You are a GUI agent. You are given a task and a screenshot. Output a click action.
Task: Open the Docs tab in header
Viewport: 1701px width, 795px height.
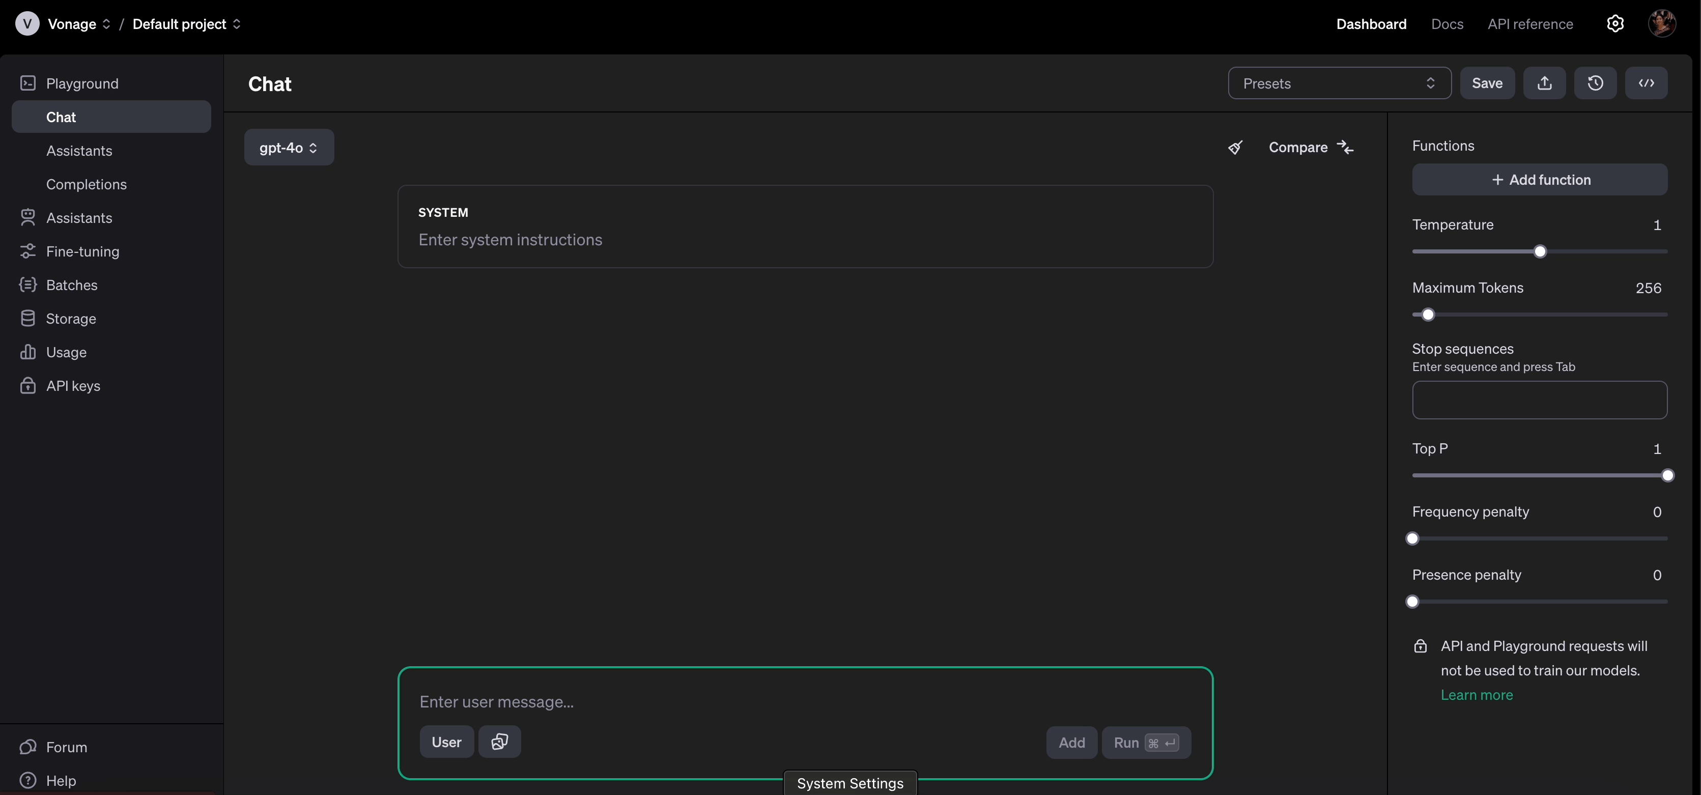[x=1447, y=24]
